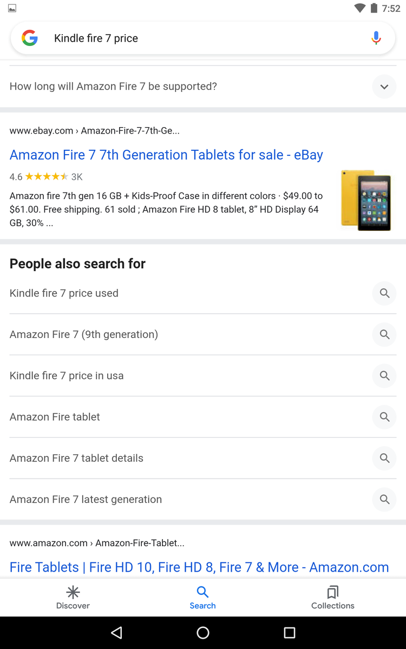
Task: Search icon beside "Amazon Fire 7 tablet details"
Action: (x=384, y=458)
